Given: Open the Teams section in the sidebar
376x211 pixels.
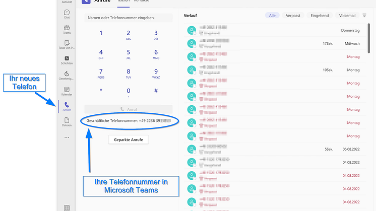Looking at the screenshot, I should pyautogui.click(x=67, y=29).
